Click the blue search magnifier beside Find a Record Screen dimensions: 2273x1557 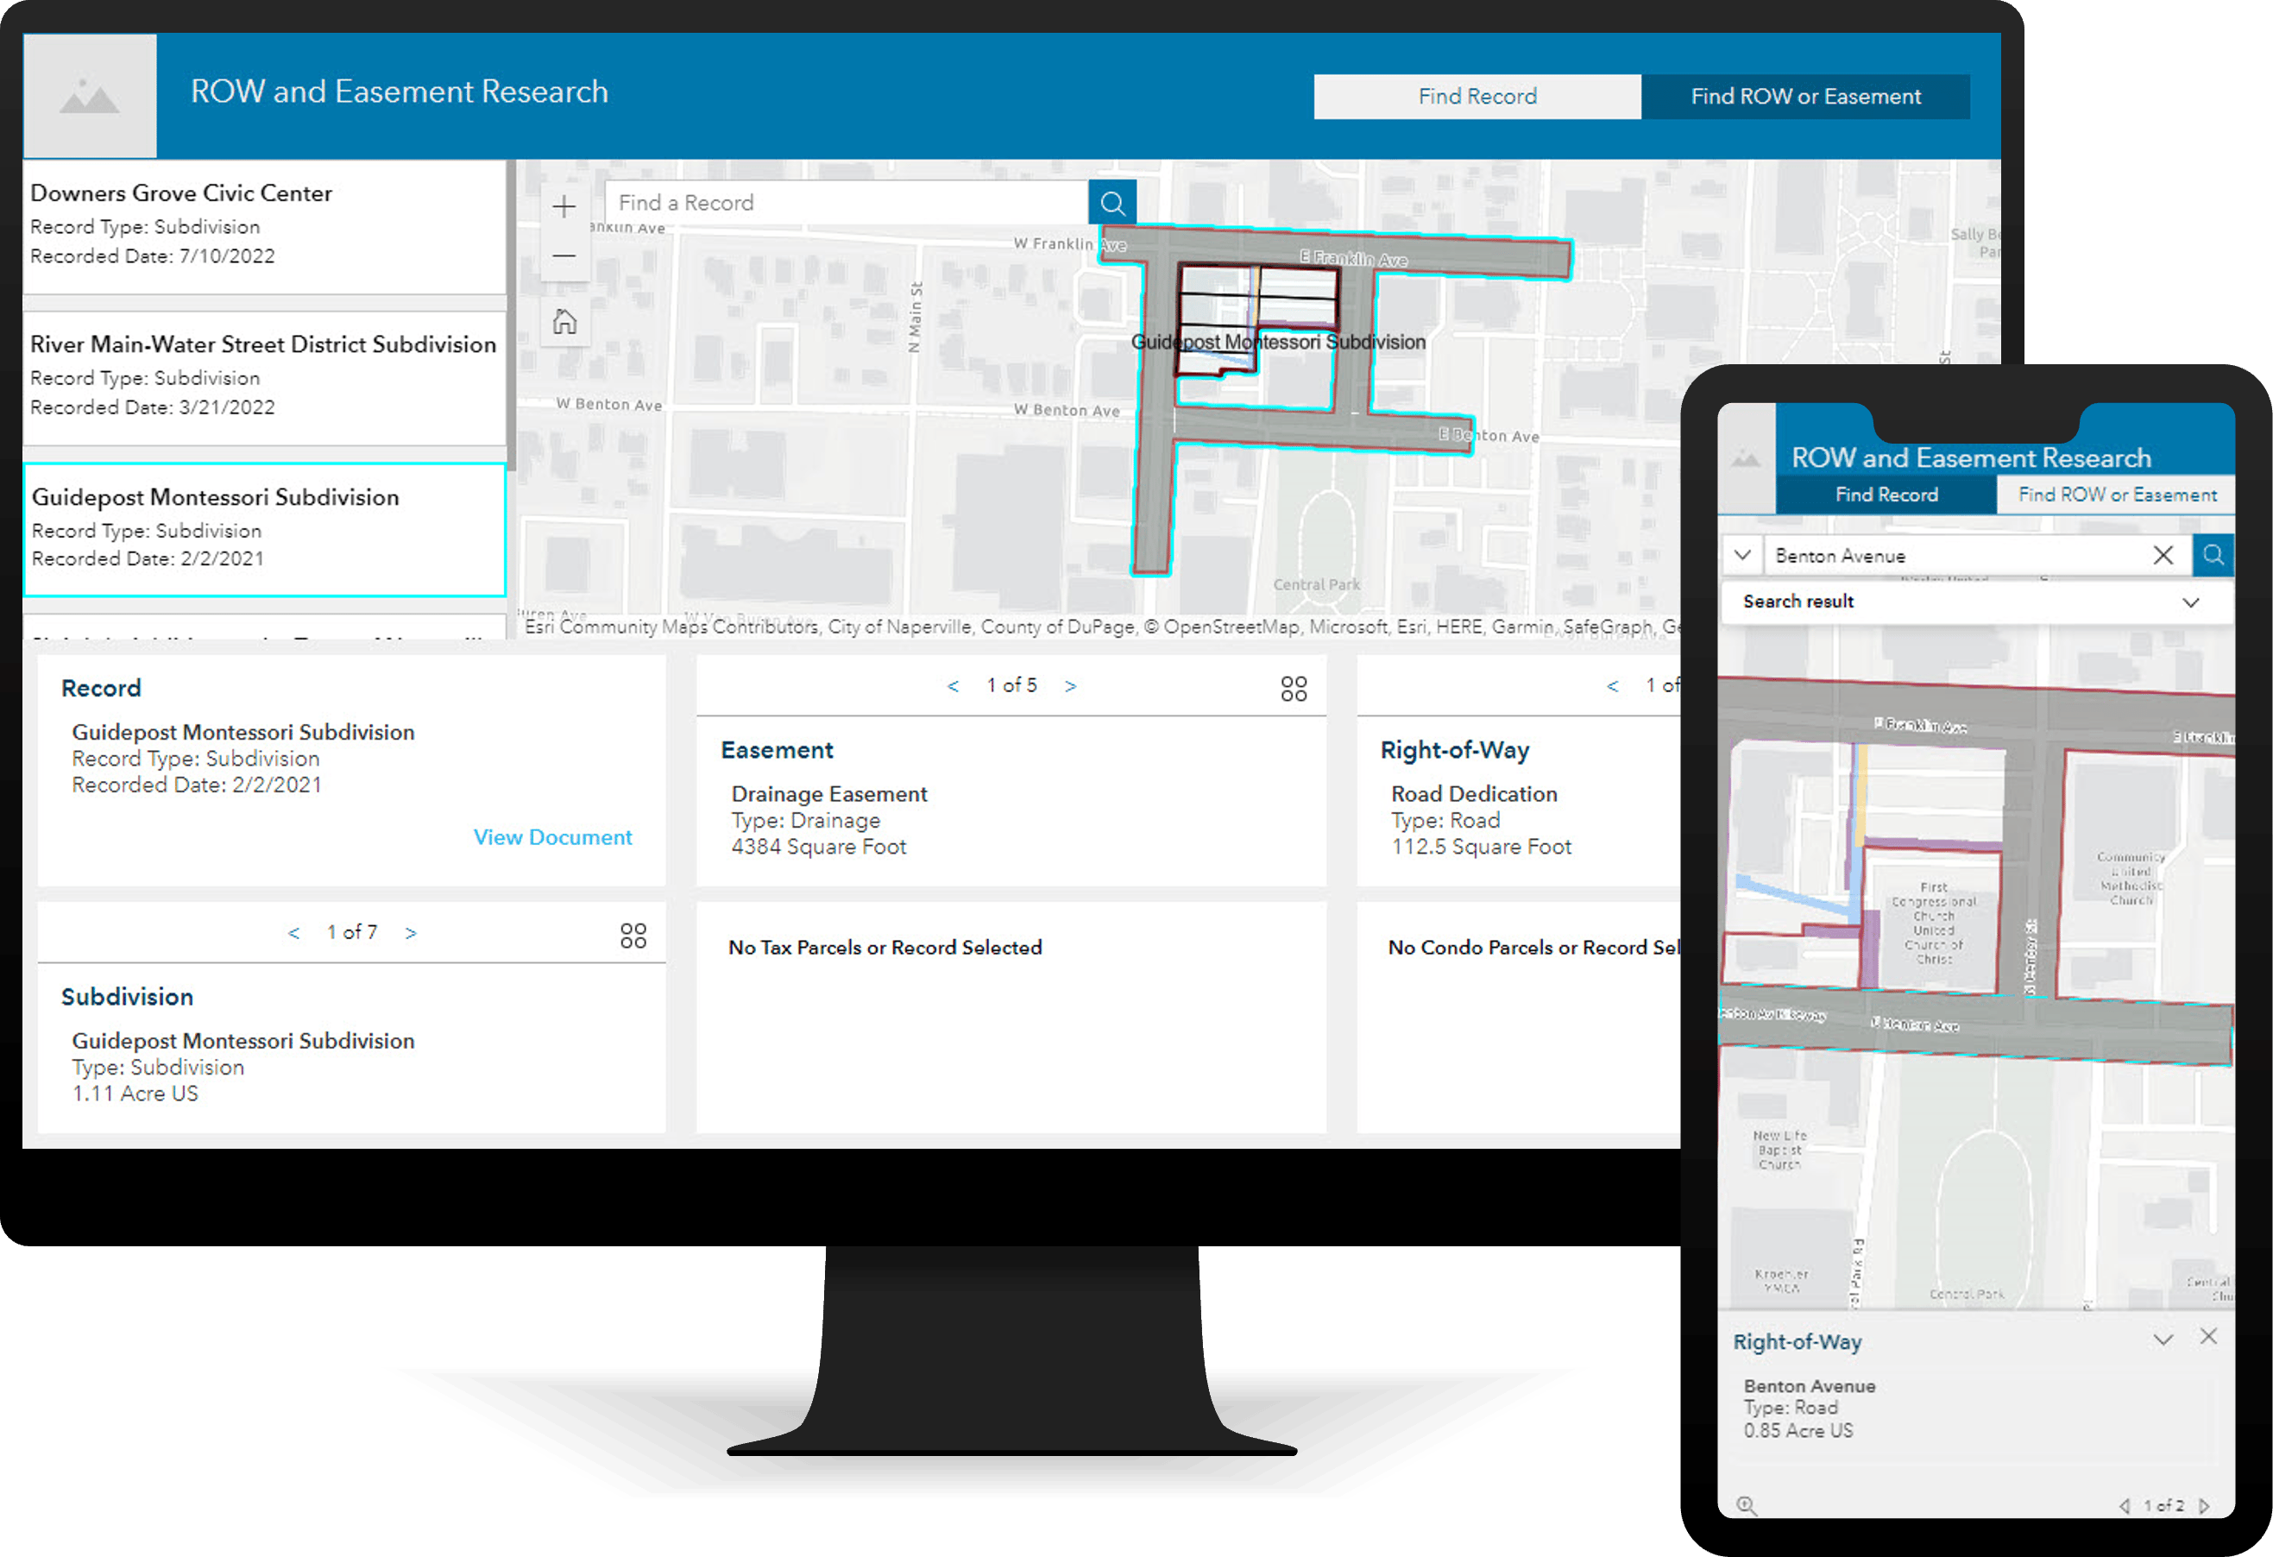[1112, 203]
